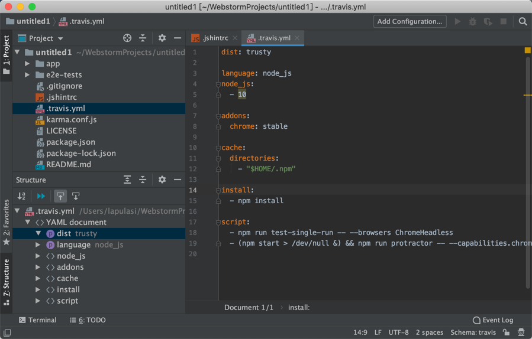This screenshot has width=532, height=339.
Task: Click the Stop square icon
Action: pyautogui.click(x=504, y=21)
